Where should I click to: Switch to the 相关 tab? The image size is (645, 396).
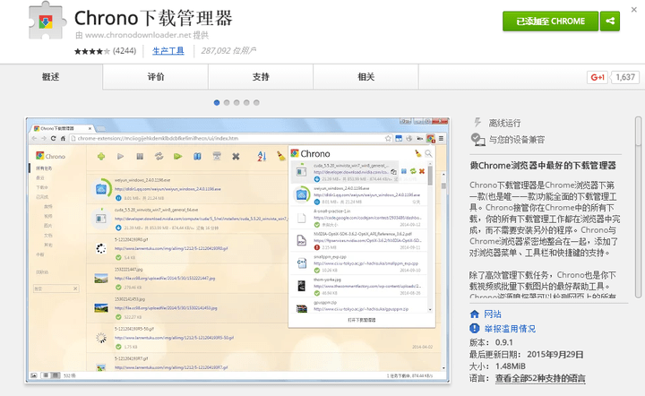(365, 77)
